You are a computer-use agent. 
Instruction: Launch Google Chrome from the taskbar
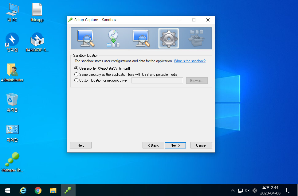tap(38, 190)
